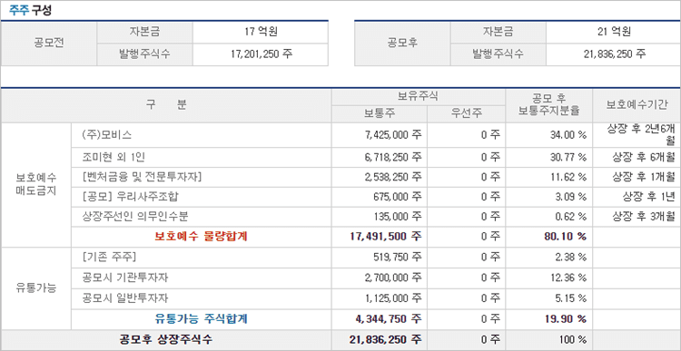Click the bold 80.10 % total
Screen dimensions: 681x351
click(566, 237)
